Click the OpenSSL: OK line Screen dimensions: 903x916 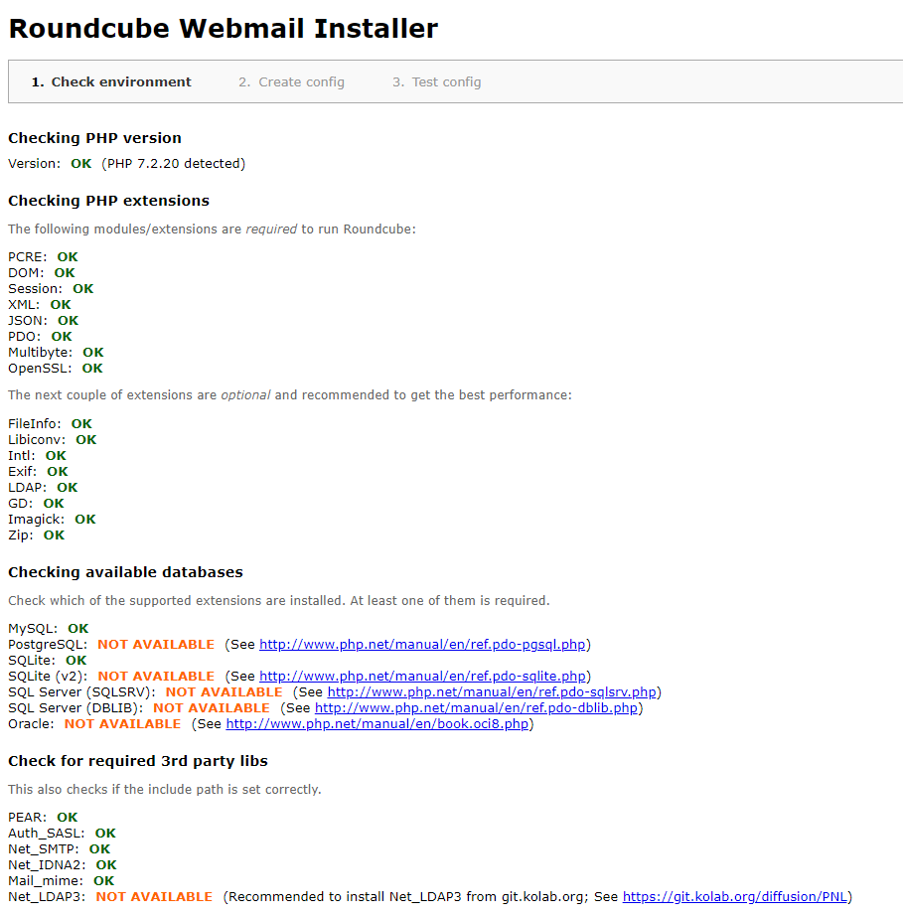[56, 368]
